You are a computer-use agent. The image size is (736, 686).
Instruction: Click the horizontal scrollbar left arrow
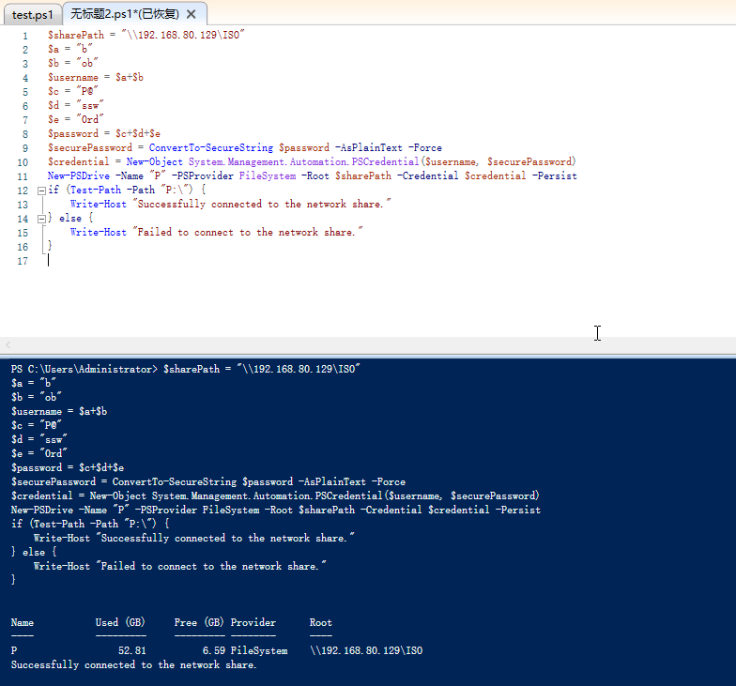(x=8, y=345)
